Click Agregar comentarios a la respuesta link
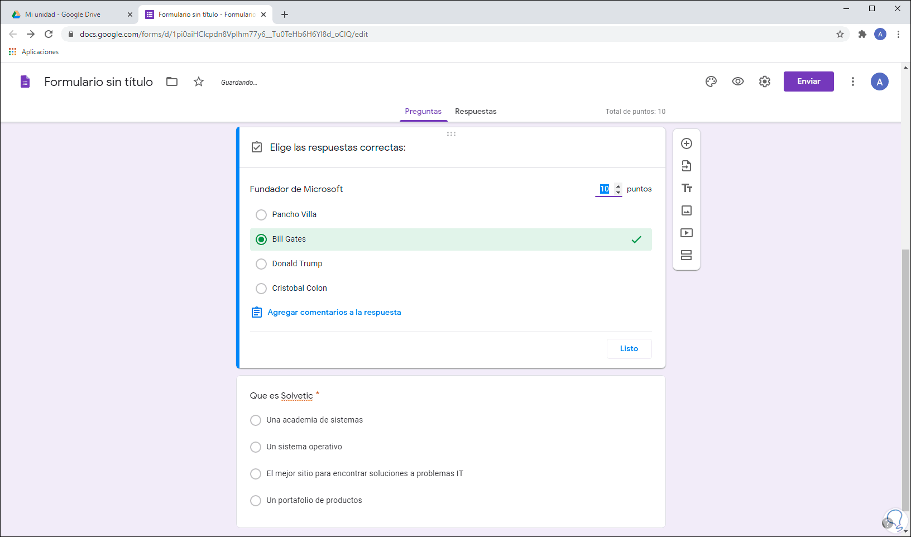The height and width of the screenshot is (537, 911). pyautogui.click(x=334, y=313)
